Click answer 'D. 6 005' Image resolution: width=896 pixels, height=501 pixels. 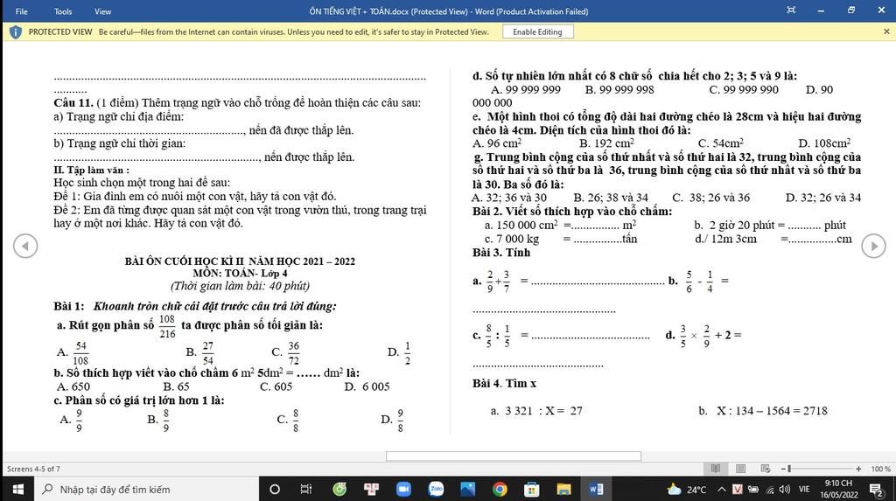367,386
